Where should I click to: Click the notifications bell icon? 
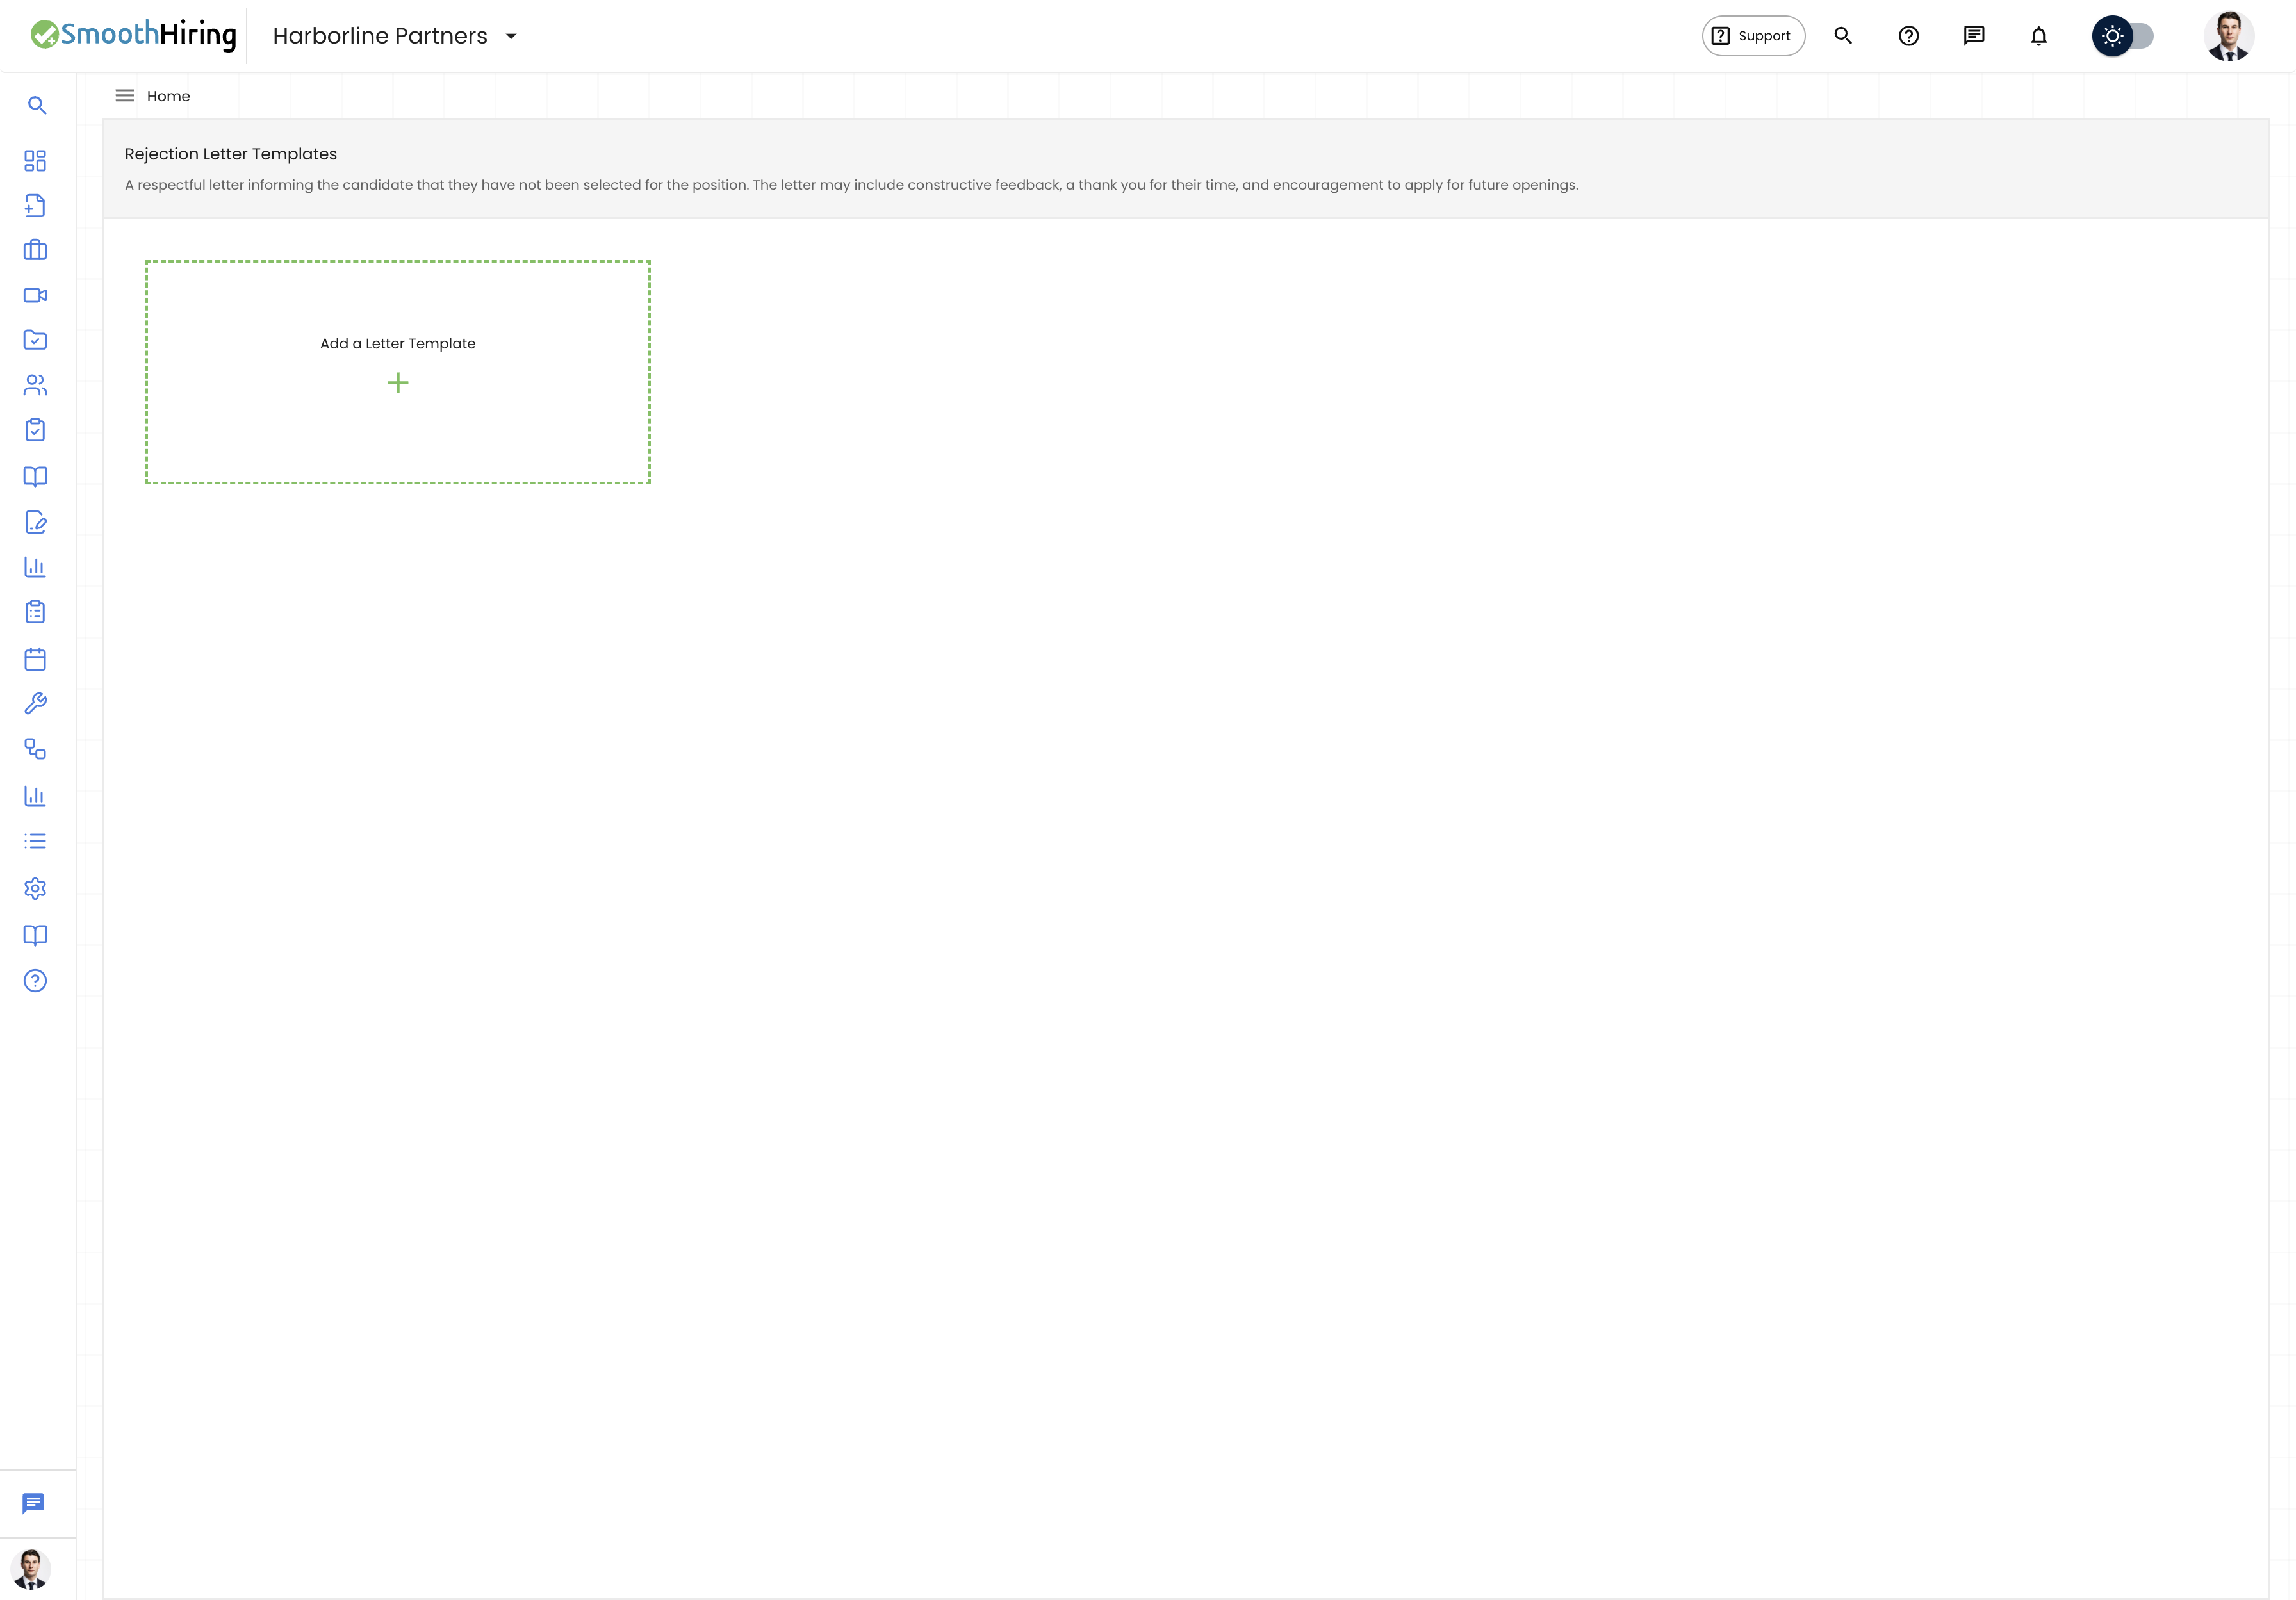[x=2038, y=36]
